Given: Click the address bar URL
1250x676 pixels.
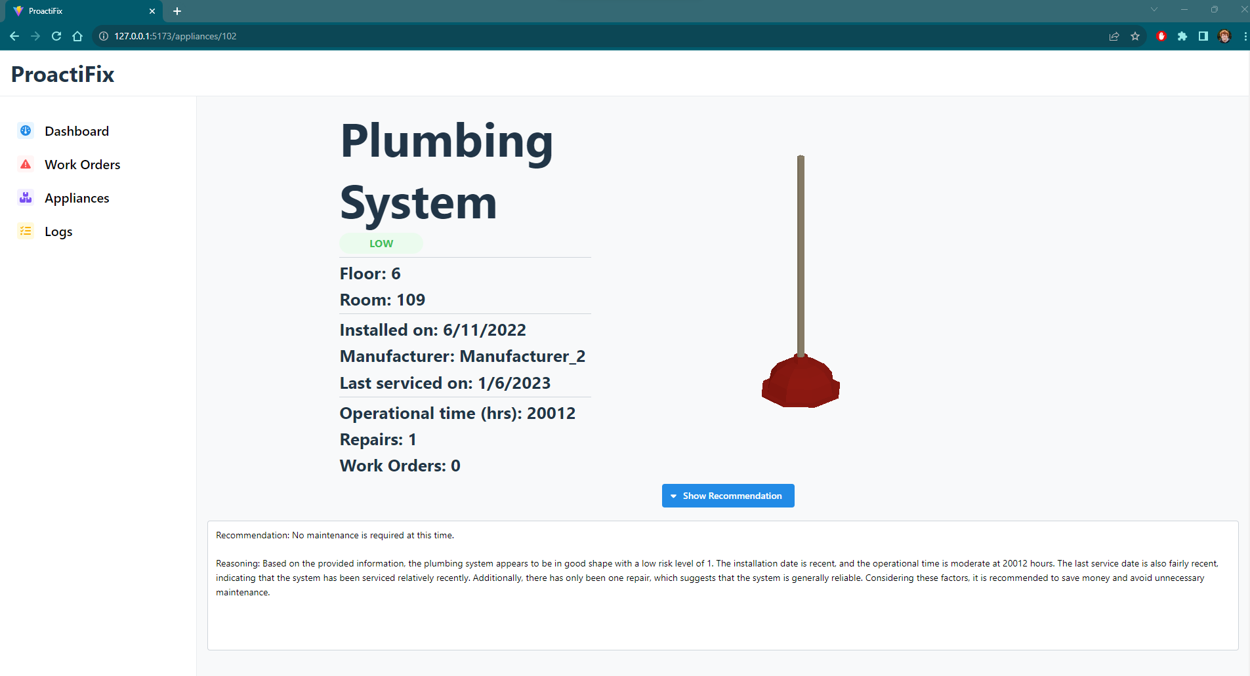Looking at the screenshot, I should click(x=175, y=36).
